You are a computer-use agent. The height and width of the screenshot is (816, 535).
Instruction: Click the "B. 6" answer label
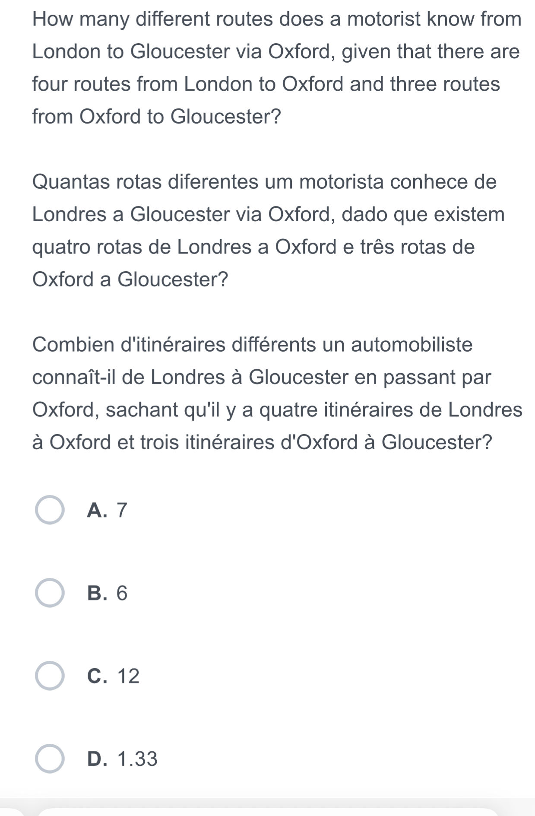coord(108,593)
